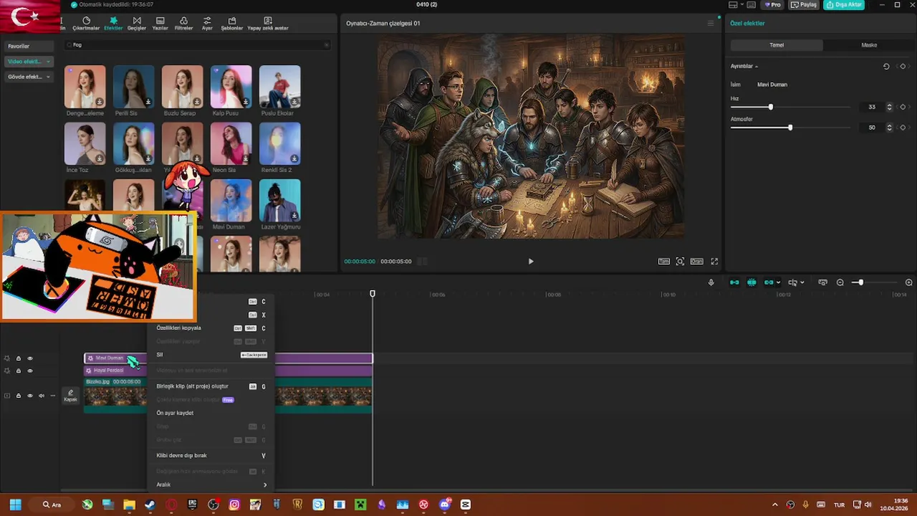
Task: Download the Renkli Sis 2 effect
Action: [294, 158]
